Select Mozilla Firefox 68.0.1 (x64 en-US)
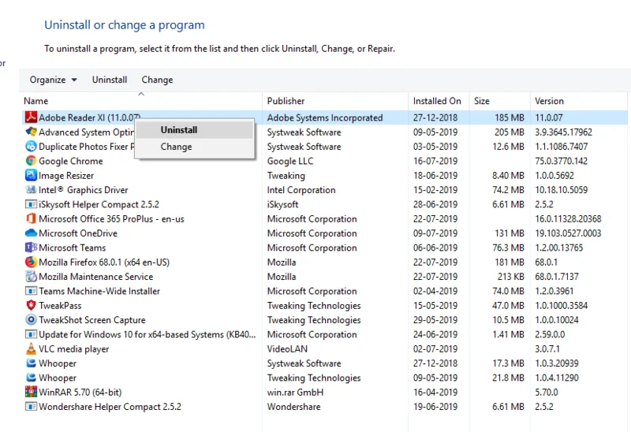The width and height of the screenshot is (631, 432). pyautogui.click(x=104, y=263)
